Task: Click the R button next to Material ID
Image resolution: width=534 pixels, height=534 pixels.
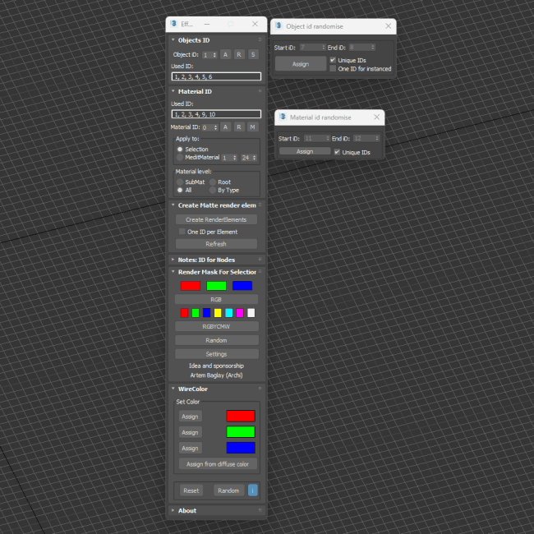Action: point(239,127)
